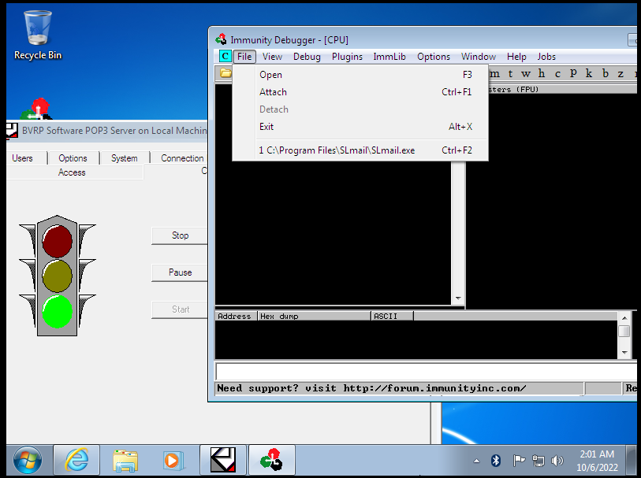Click the 'c' CPU toolbar button
Screen dimensions: 641x478
557,73
